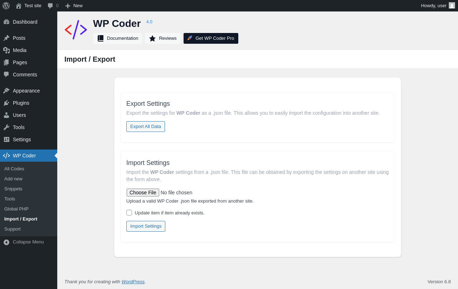
Task: Click the Documentation book icon
Action: [101, 38]
